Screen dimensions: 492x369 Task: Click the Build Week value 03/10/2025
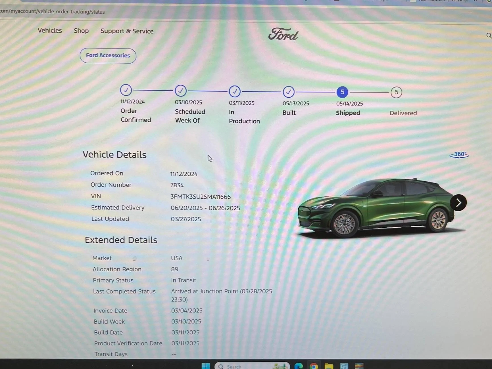(x=186, y=321)
